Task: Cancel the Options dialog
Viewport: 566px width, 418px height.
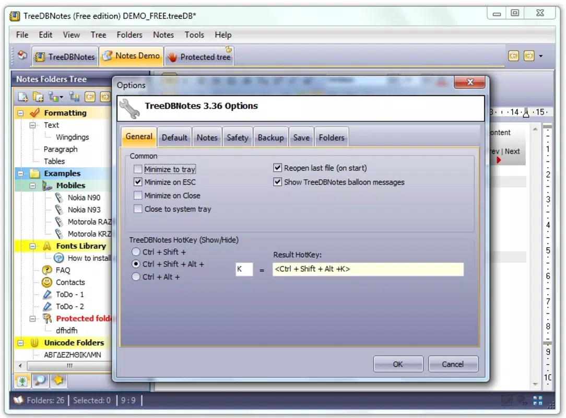Action: [x=453, y=364]
